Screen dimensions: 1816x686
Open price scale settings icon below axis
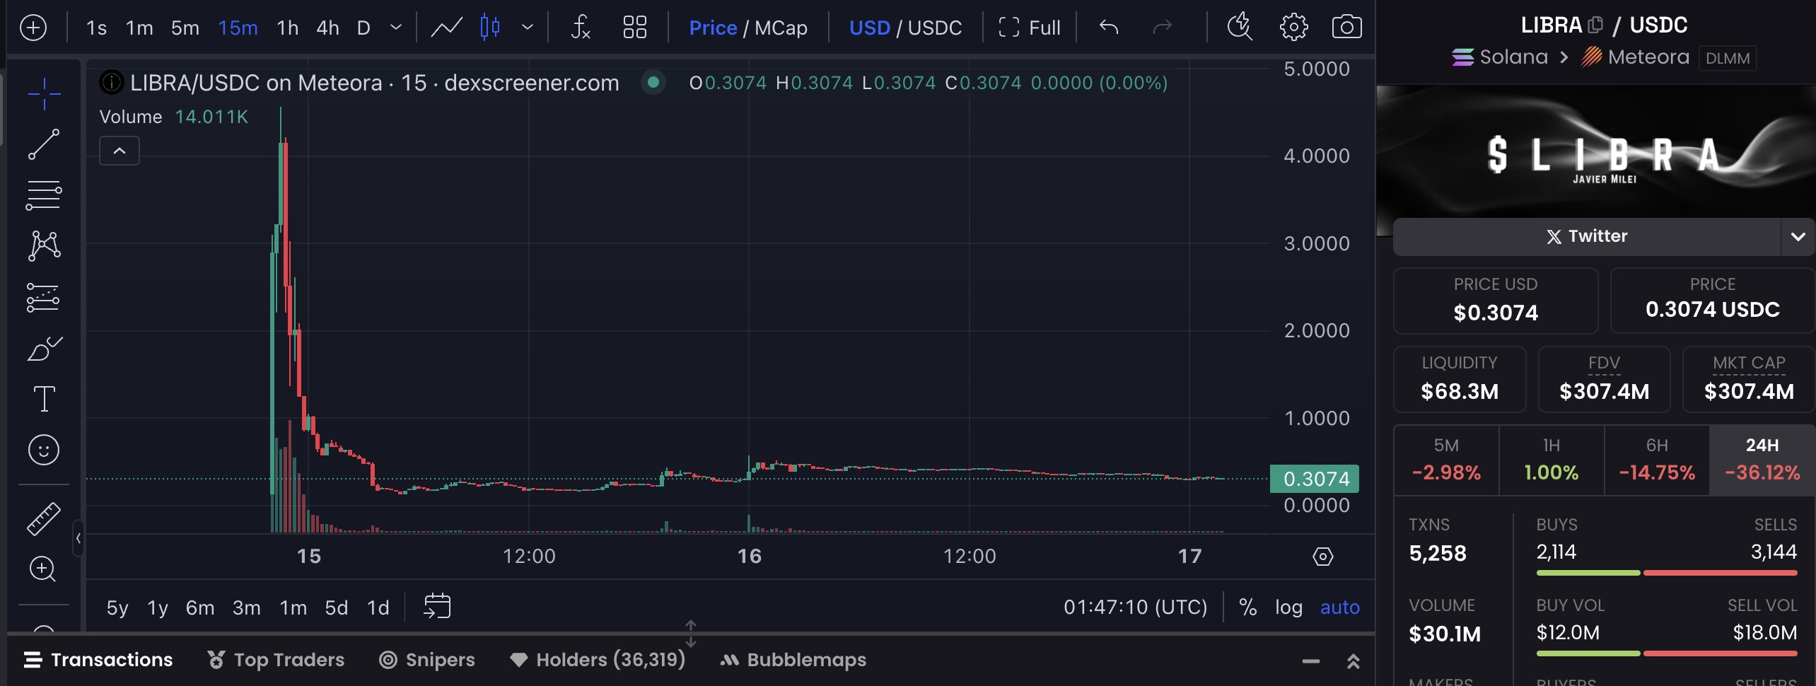(1323, 557)
